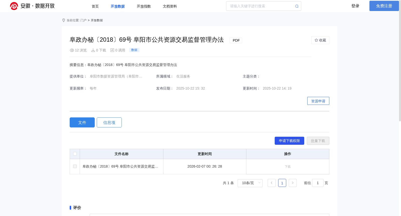This screenshot has width=401, height=216.
Task: Click the 资源申请 button
Action: click(318, 101)
